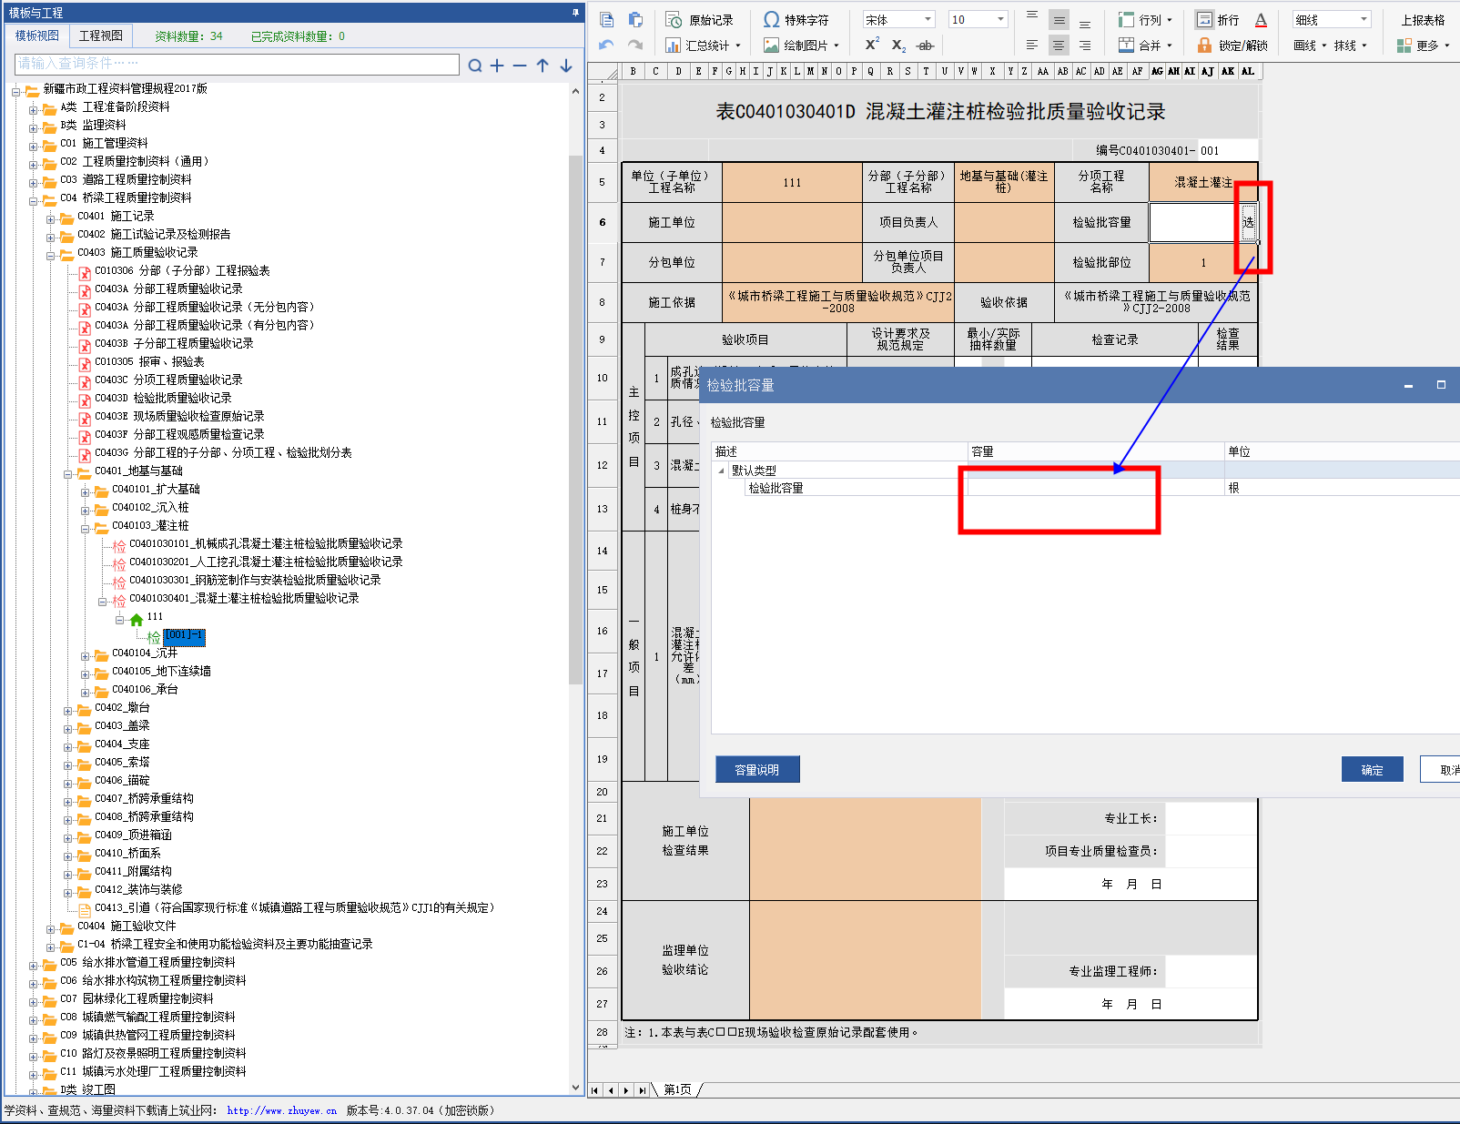Minimize the 检验批容量 dialog

pyautogui.click(x=1408, y=386)
